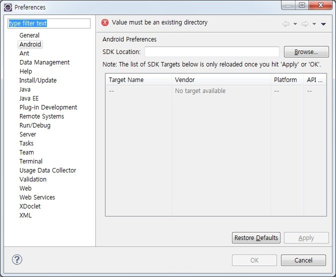Click the Apply button
Image resolution: width=336 pixels, height=277 pixels.
point(306,238)
